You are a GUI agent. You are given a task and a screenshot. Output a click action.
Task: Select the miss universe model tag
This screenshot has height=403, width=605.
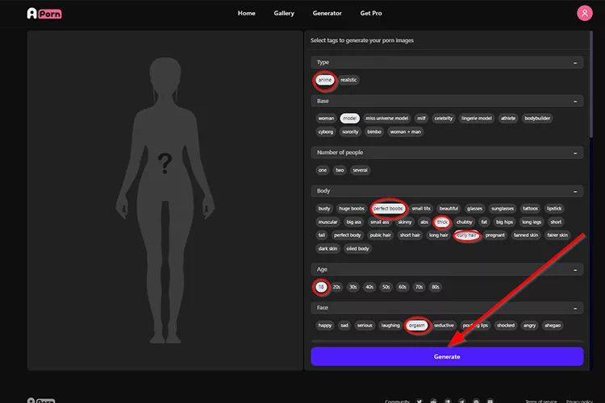(386, 118)
